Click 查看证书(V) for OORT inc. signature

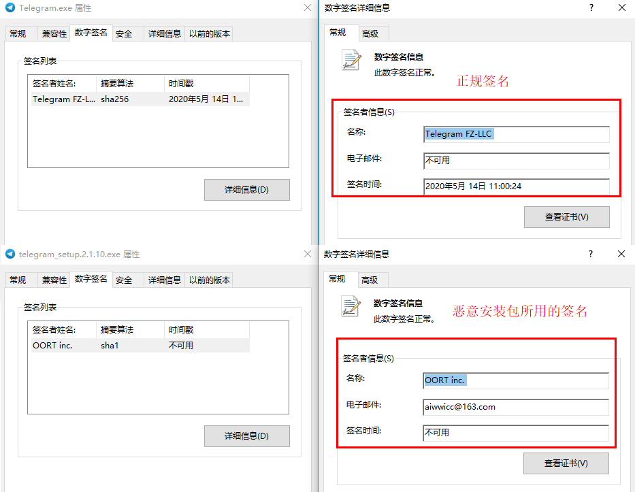[566, 463]
